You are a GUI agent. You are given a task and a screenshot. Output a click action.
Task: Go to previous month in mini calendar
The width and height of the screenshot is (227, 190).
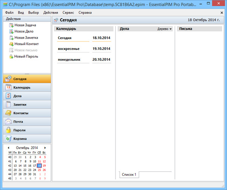[x=8, y=148]
